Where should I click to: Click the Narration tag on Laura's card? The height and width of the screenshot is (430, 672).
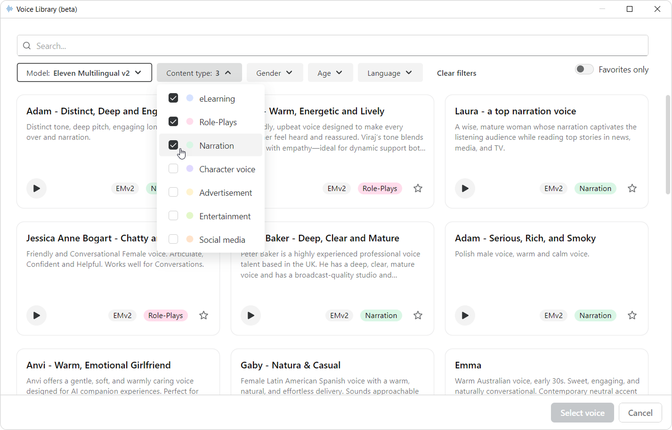[x=595, y=189]
